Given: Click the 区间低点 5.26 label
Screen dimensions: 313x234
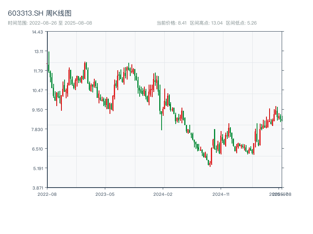Looking at the screenshot, I should 241,23.
